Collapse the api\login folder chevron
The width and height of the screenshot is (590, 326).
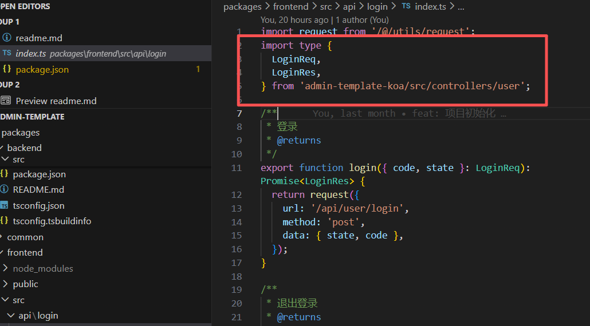11,315
